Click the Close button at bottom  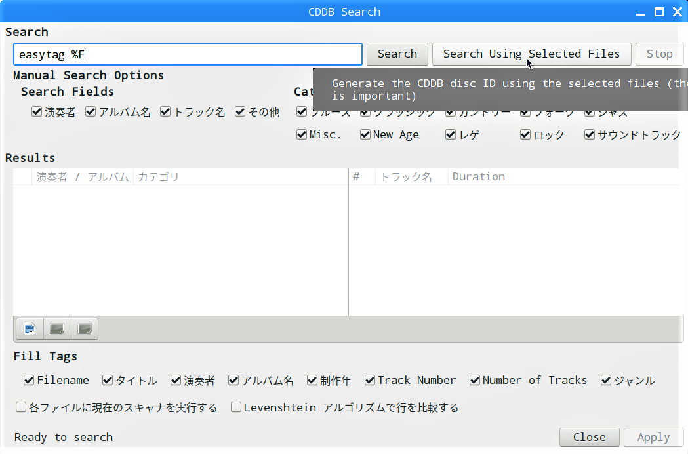click(x=589, y=437)
